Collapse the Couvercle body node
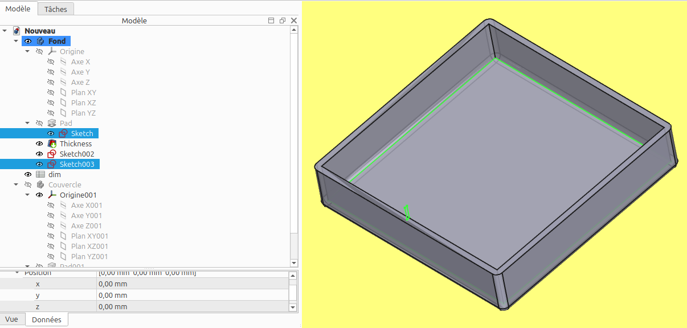The image size is (687, 328). 16,184
